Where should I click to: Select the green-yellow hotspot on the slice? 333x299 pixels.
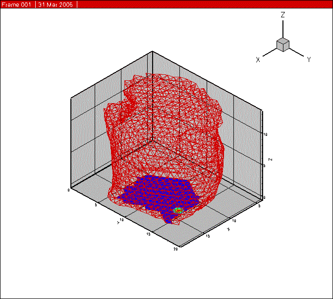coord(179,211)
